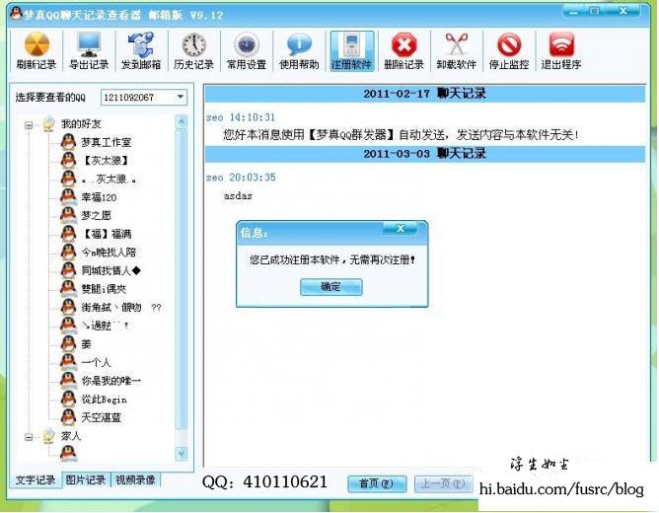Click 确定 OK in the info dialog
The width and height of the screenshot is (659, 513).
(x=331, y=287)
